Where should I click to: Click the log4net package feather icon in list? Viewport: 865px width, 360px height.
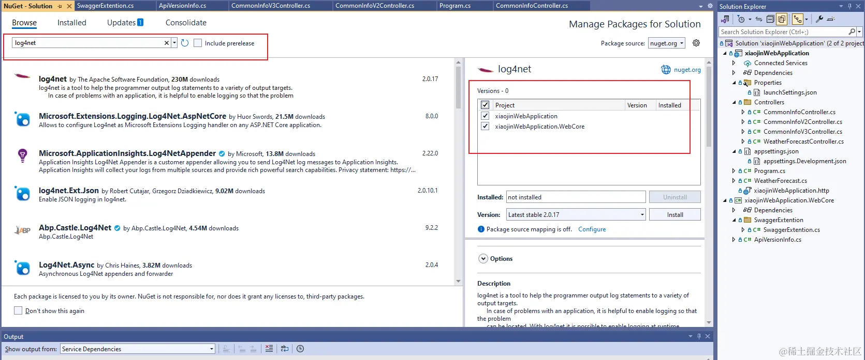(x=22, y=76)
